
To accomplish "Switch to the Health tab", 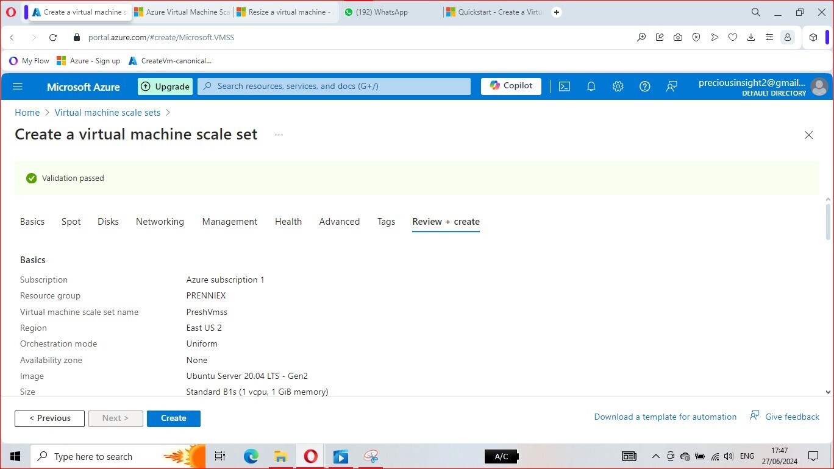I will coord(288,222).
